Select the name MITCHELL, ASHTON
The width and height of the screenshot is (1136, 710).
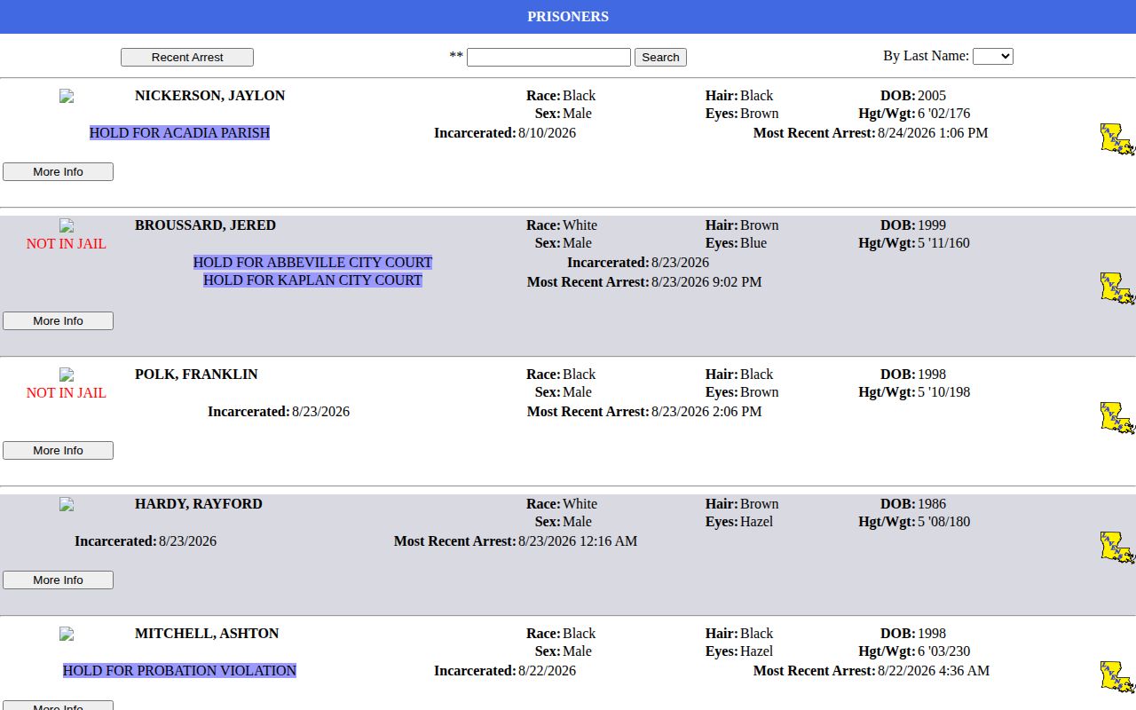(207, 634)
